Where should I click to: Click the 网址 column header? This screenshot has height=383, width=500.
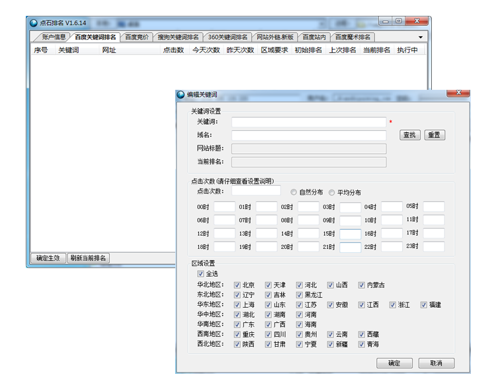(x=109, y=50)
